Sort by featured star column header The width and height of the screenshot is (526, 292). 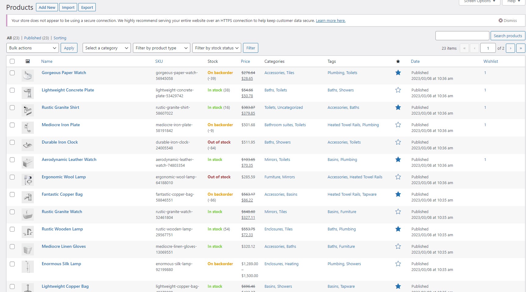click(398, 62)
